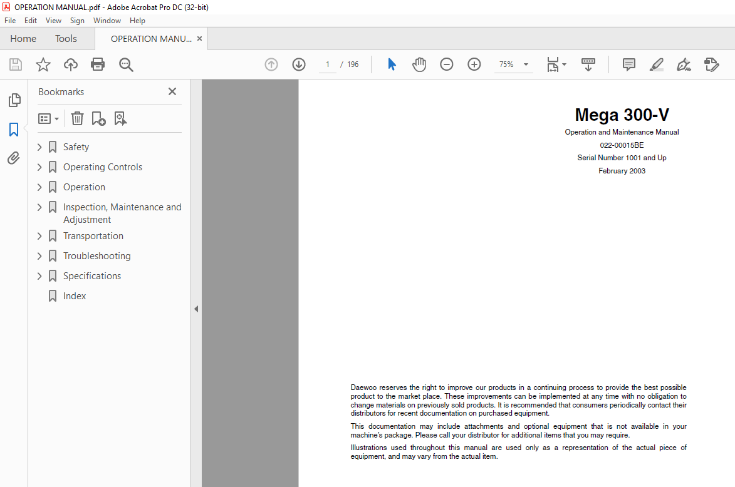Image resolution: width=735 pixels, height=487 pixels.
Task: Go to next page arrow
Action: pos(299,64)
